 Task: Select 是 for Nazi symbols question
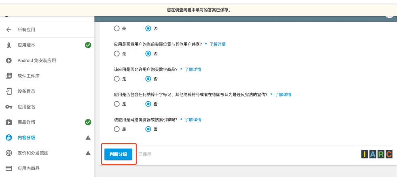(116, 104)
